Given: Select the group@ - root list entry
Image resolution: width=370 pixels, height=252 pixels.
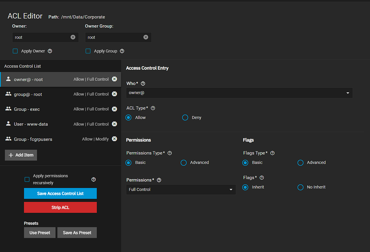Looking at the screenshot, I should coord(61,94).
